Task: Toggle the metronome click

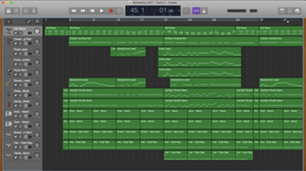Action: pyautogui.click(x=204, y=11)
